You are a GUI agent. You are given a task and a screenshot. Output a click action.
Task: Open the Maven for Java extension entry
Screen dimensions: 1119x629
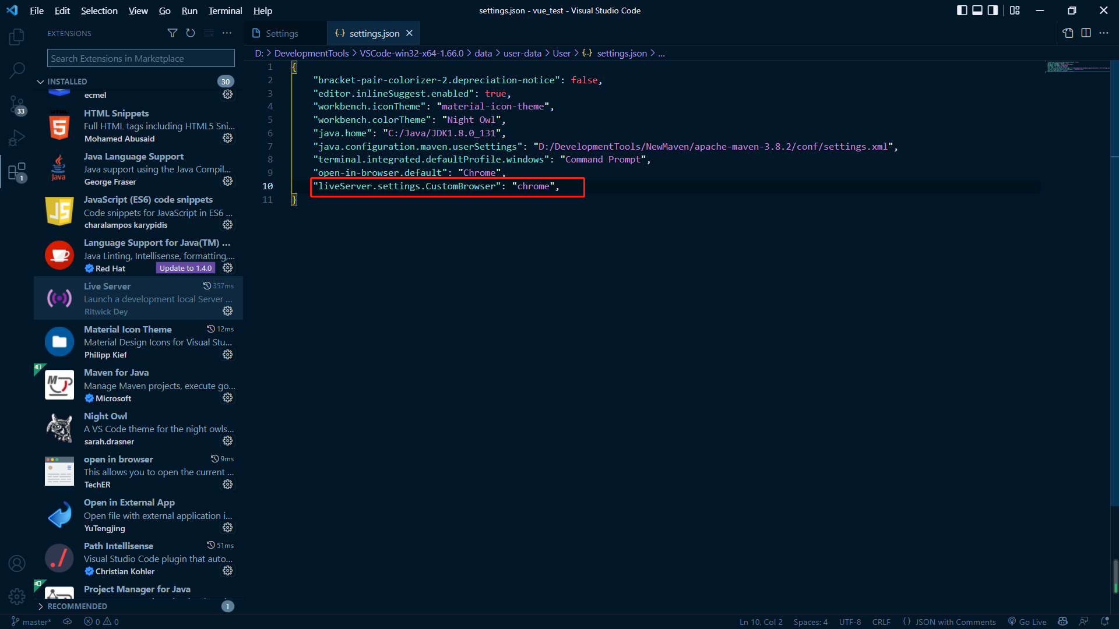pos(139,385)
